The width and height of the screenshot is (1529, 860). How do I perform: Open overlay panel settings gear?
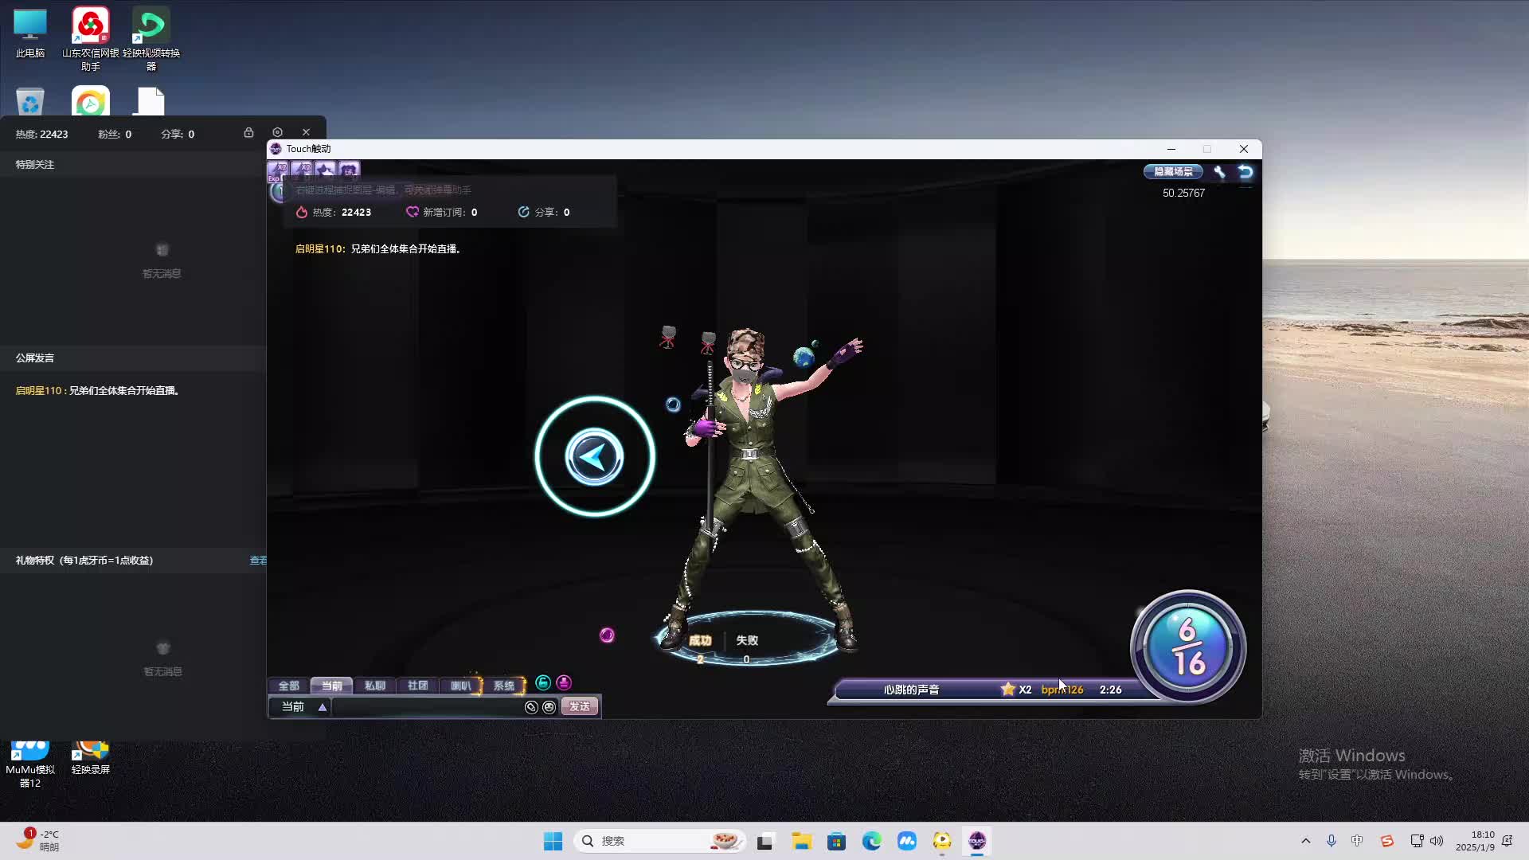[277, 132]
